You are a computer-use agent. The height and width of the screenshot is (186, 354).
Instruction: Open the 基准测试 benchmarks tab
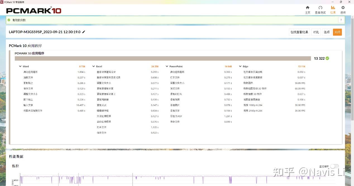[320, 10]
